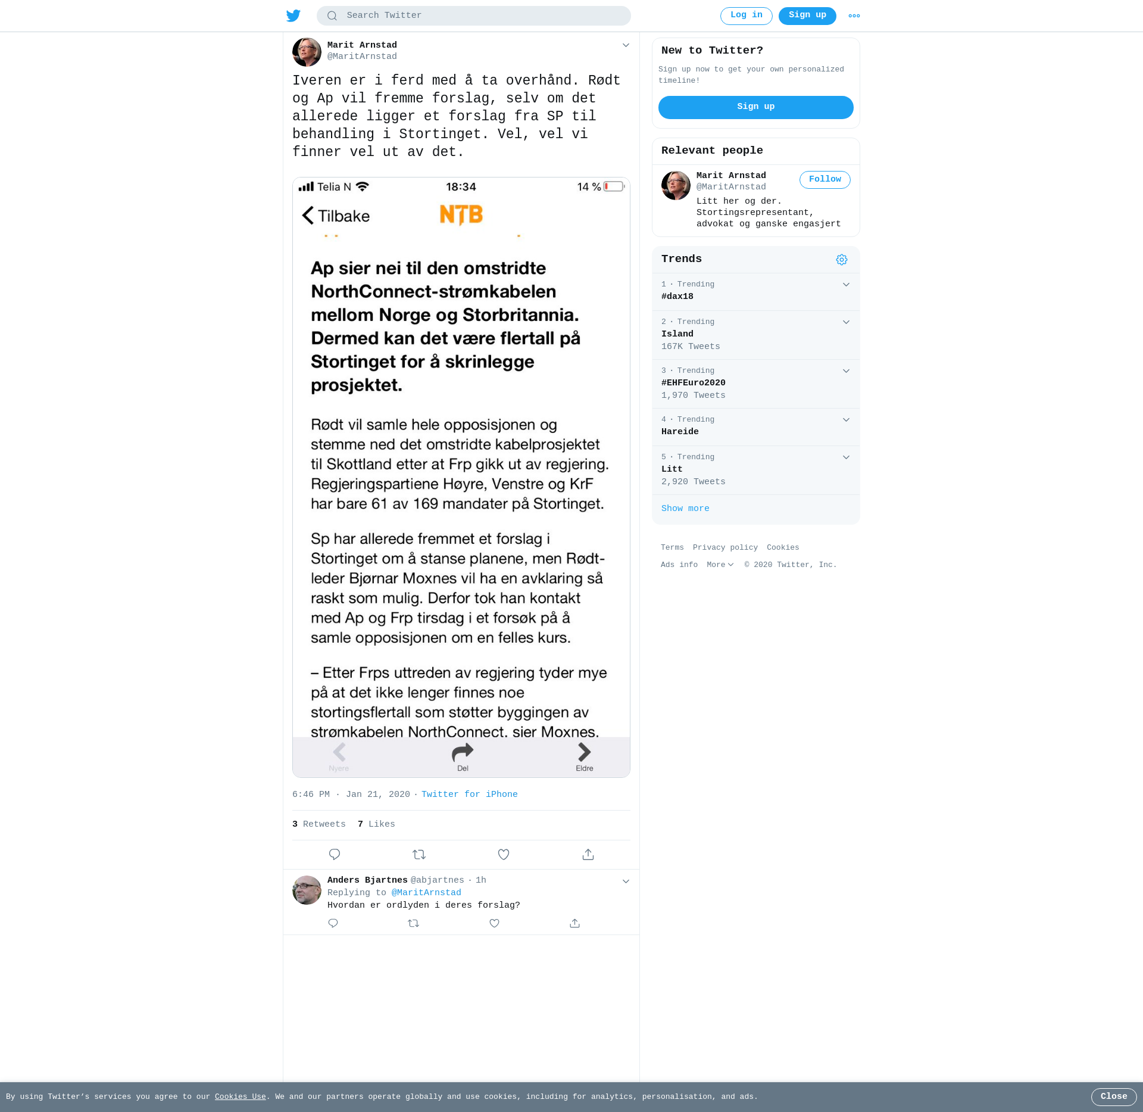Click the Twitter bird logo
This screenshot has height=1112, width=1143.
point(293,15)
